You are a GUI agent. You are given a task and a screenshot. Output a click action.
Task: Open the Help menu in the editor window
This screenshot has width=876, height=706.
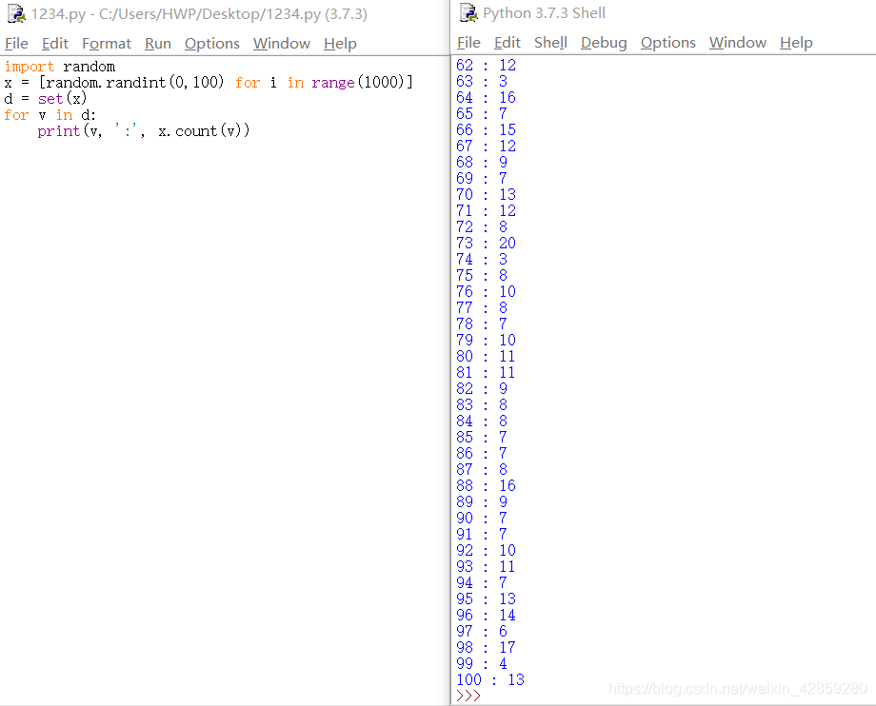[340, 43]
